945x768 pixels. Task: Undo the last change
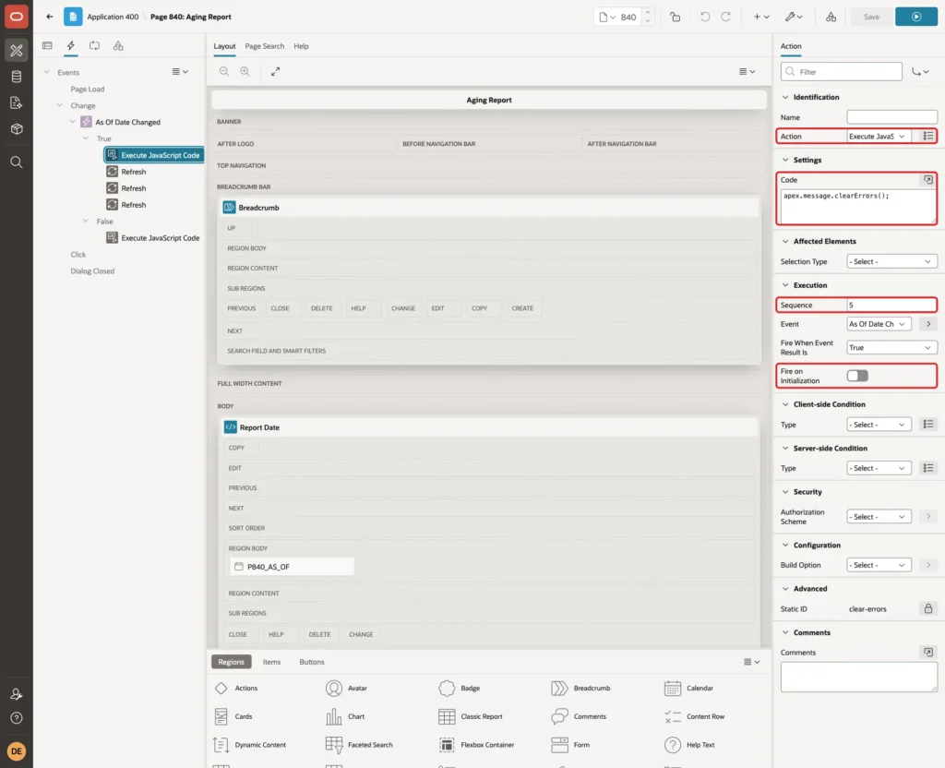point(704,17)
